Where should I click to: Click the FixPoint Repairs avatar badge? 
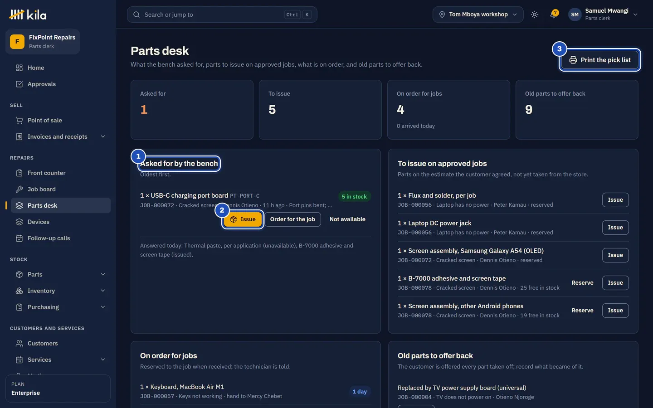point(17,41)
